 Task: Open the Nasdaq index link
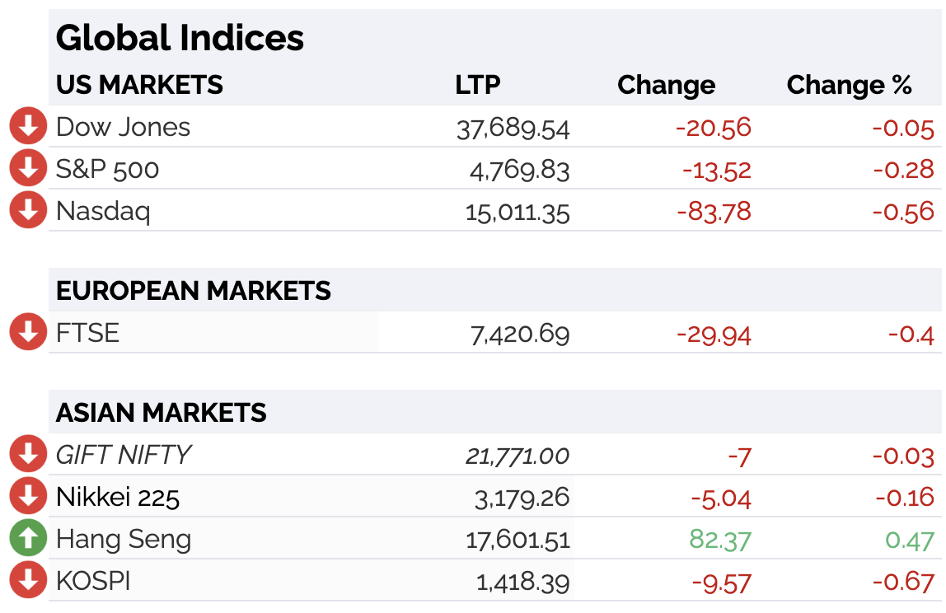point(103,212)
